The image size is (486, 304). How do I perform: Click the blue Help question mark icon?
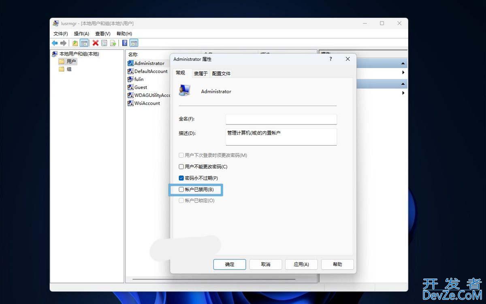click(x=125, y=43)
